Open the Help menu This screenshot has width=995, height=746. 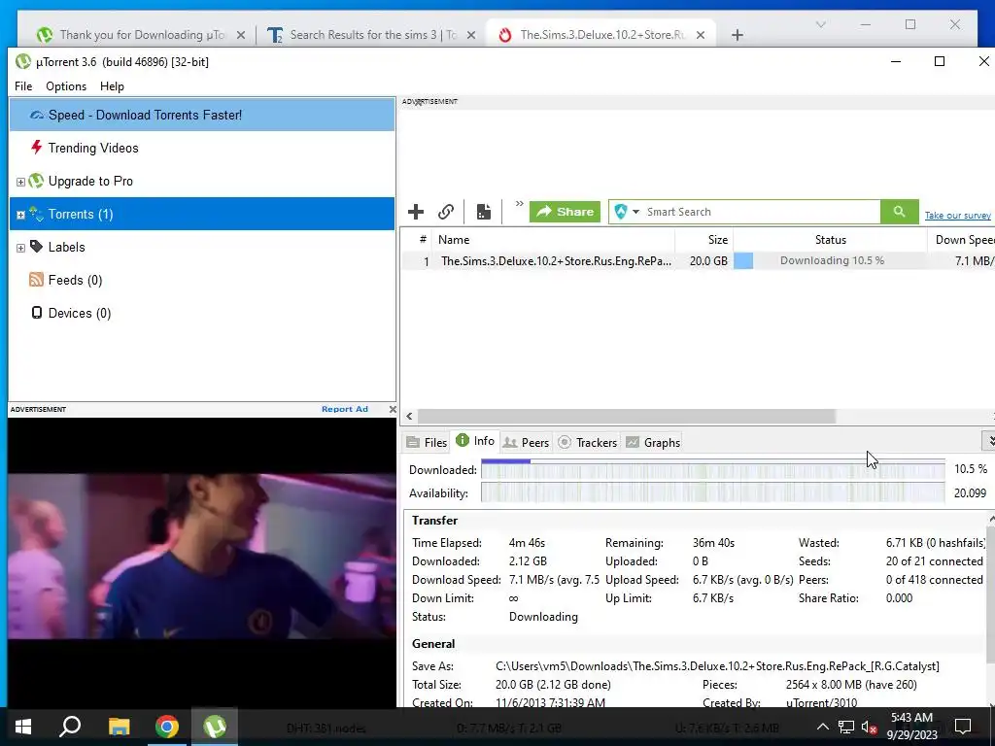coord(112,86)
